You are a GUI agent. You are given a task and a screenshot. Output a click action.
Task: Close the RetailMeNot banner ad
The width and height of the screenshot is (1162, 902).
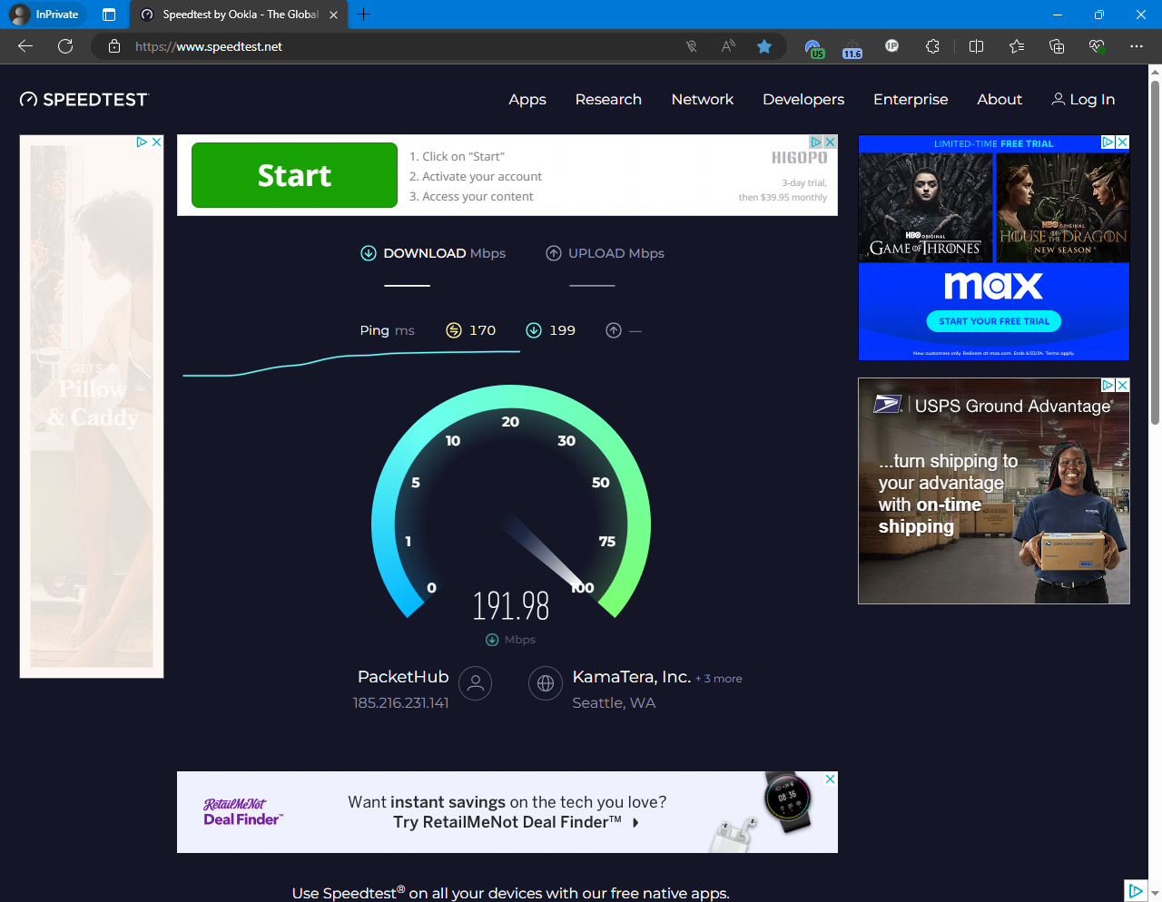click(830, 779)
